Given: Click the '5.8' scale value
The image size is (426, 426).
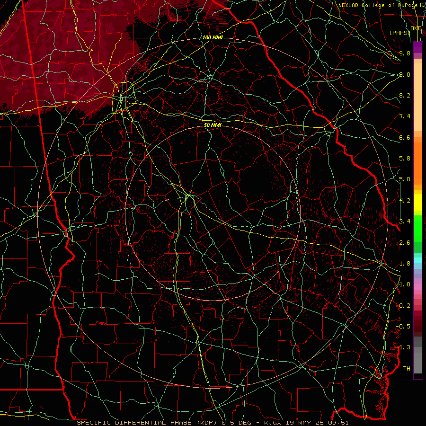Looking at the screenshot, I should coord(405,159).
